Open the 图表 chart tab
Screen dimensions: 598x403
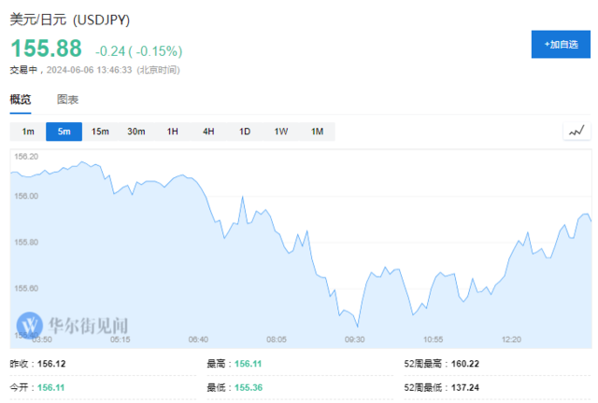click(x=67, y=100)
